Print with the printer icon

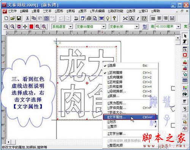click(89, 19)
